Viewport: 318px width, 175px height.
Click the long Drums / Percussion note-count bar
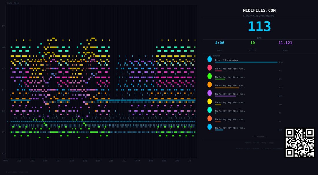coord(246,62)
